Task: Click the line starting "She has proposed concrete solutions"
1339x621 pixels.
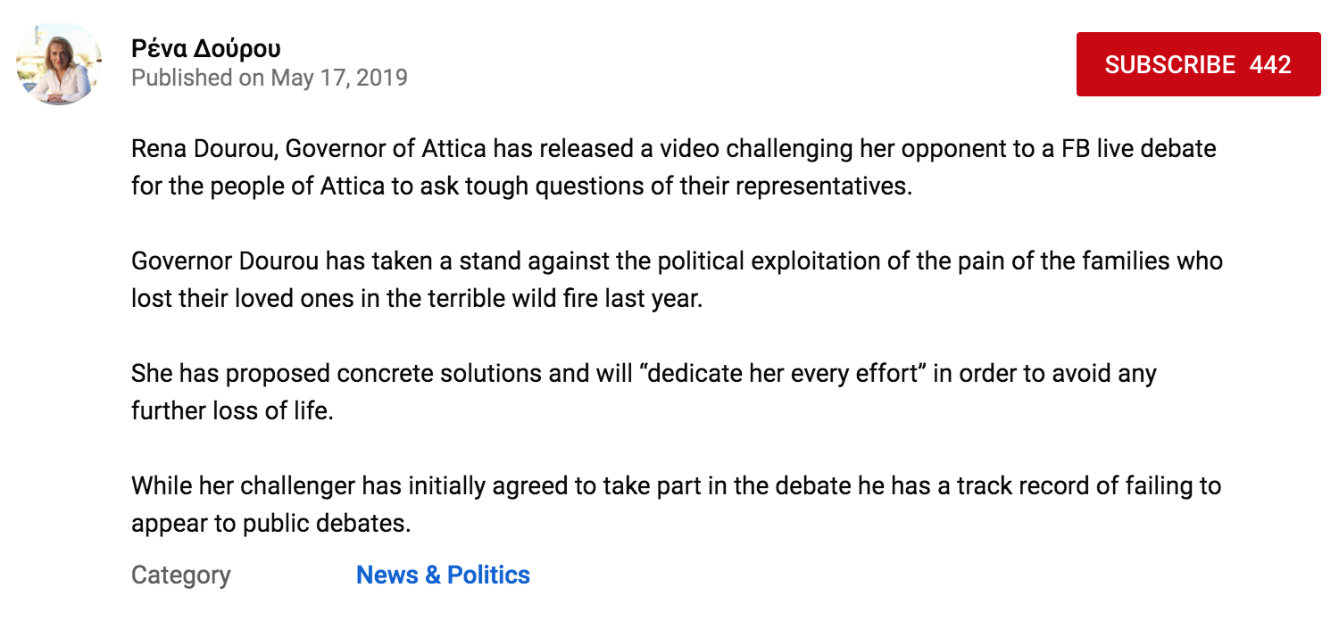Action: tap(644, 373)
